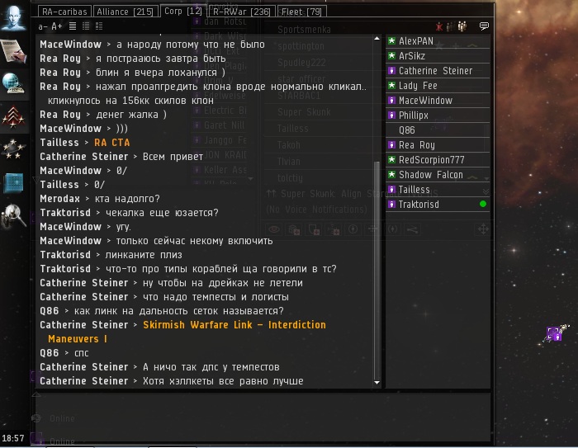Increase chat font size with A+
Image resolution: width=578 pixels, height=448 pixels.
pyautogui.click(x=57, y=26)
